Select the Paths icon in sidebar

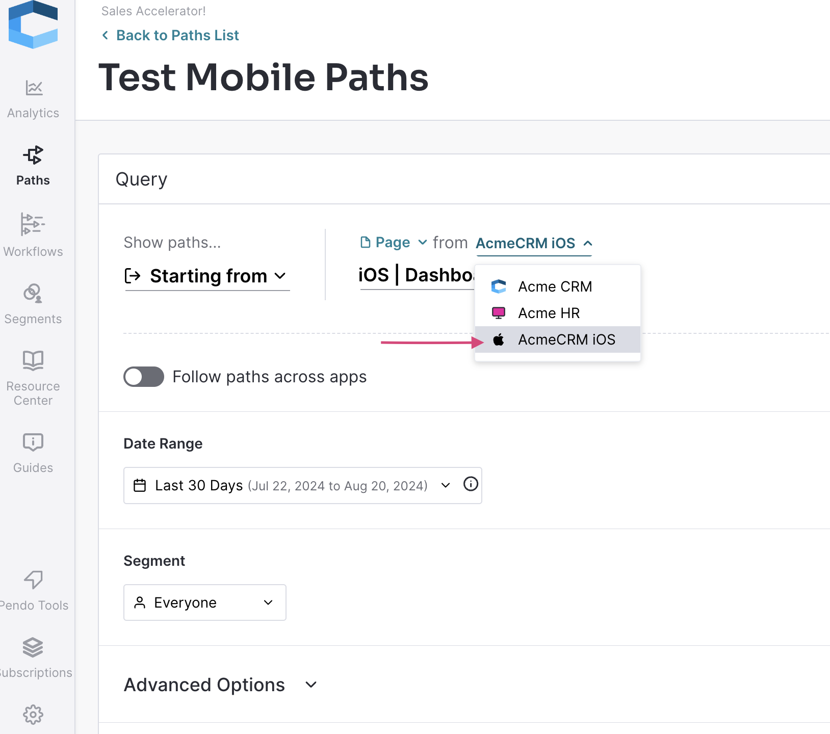click(33, 155)
